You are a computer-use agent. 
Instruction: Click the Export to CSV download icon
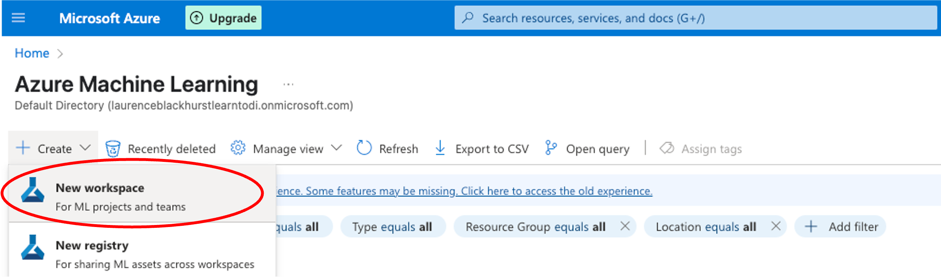click(440, 148)
